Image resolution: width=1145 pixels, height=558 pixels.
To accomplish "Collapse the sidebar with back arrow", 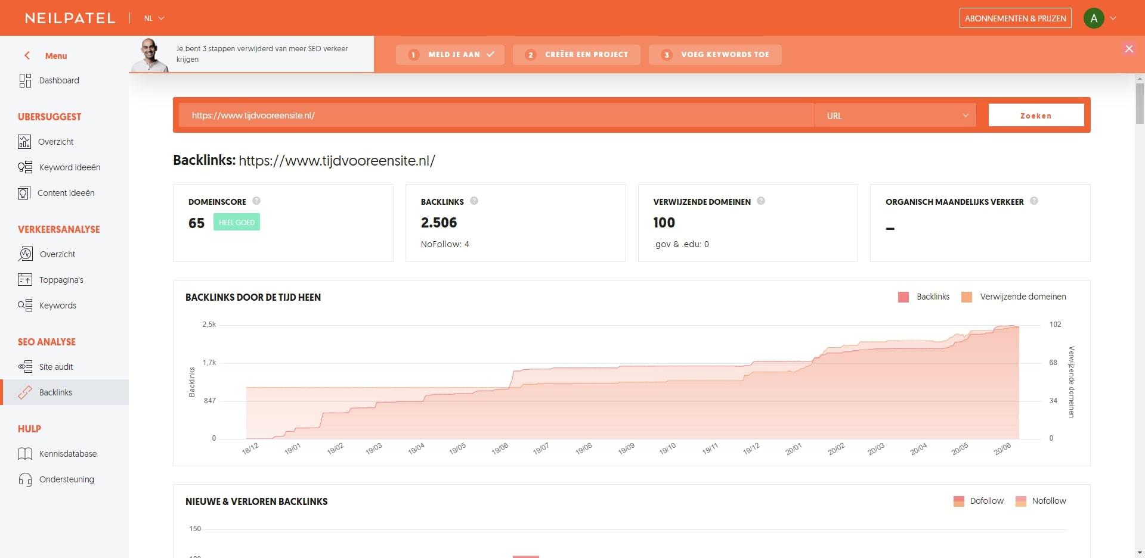I will click(x=27, y=55).
